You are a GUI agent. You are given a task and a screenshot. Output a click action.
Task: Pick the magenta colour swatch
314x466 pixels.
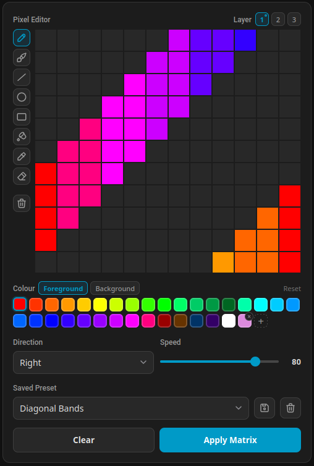coord(132,321)
